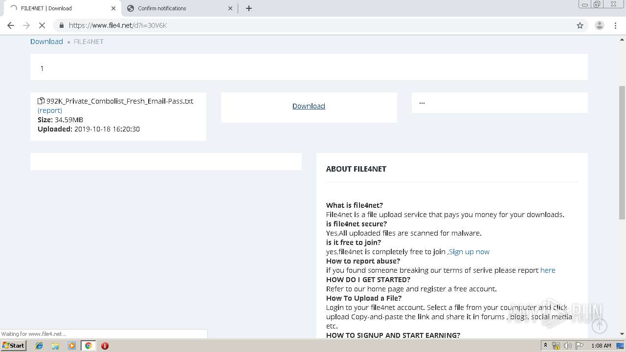Viewport: 626px width, 352px height.
Task: Click the Download breadcrumb link
Action: coord(46,42)
